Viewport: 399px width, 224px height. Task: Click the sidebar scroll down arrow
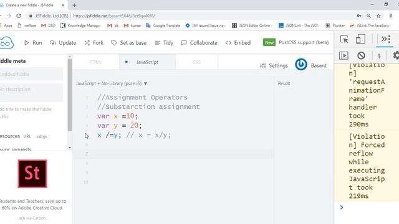[70, 147]
